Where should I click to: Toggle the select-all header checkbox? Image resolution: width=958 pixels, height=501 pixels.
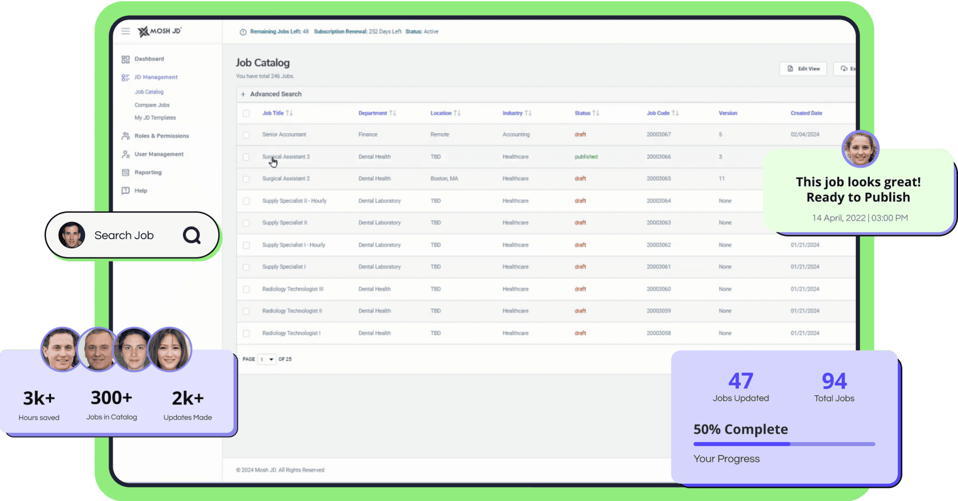pyautogui.click(x=246, y=113)
